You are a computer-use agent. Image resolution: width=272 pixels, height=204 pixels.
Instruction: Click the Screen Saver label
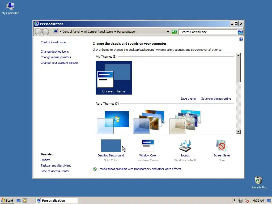click(x=222, y=155)
